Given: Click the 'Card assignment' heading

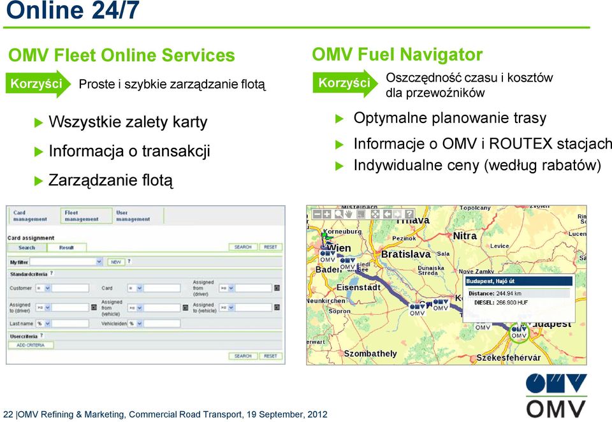Looking at the screenshot, I should point(31,238).
